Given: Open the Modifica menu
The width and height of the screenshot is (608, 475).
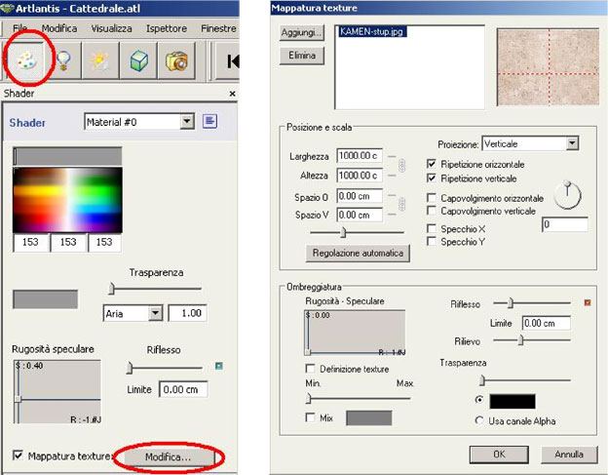Looking at the screenshot, I should point(59,29).
